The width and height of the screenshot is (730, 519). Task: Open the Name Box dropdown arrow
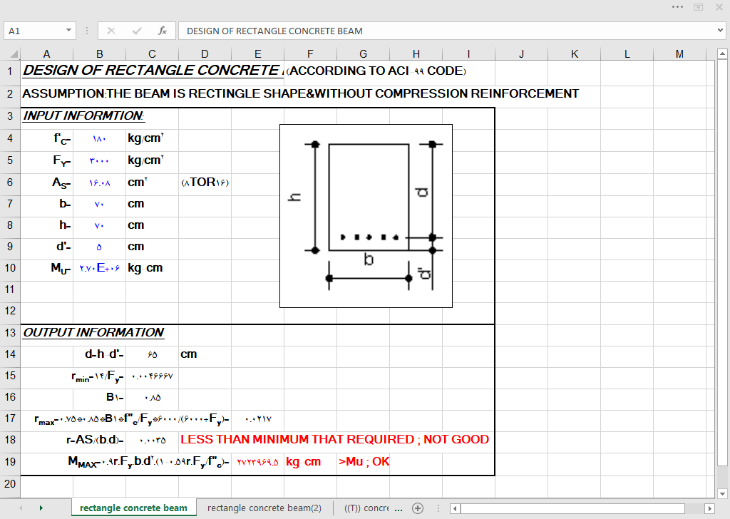[68, 31]
